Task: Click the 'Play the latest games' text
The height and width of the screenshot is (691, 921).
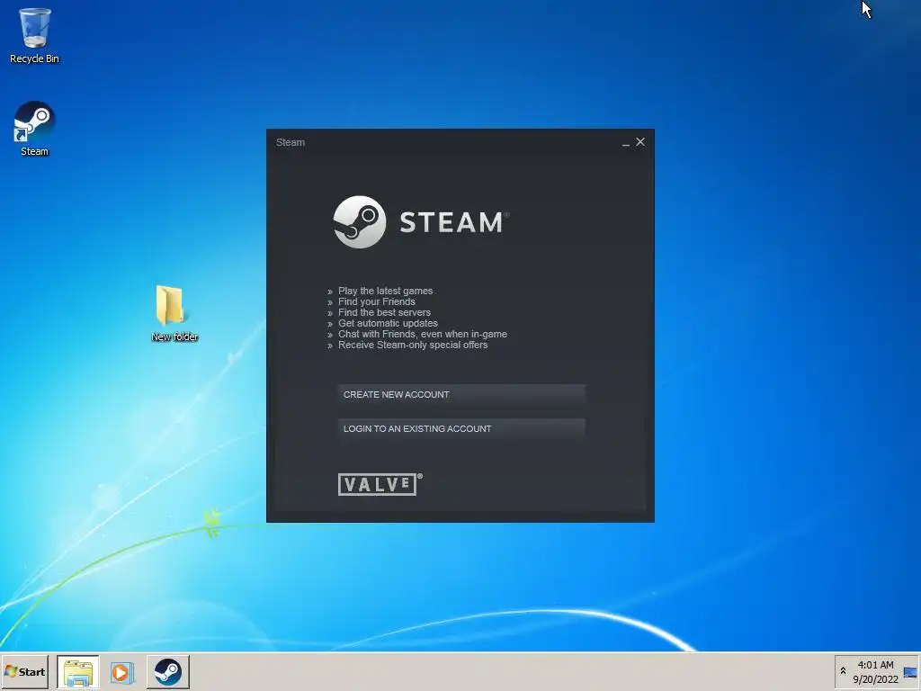Action: [x=385, y=291]
